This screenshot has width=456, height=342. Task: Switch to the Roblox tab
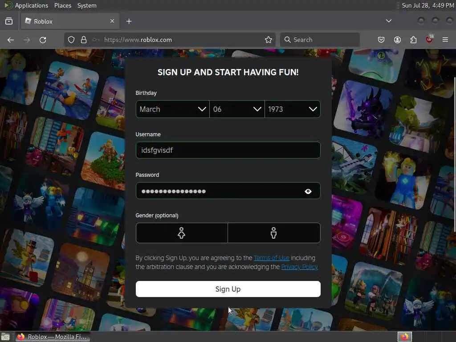70,21
